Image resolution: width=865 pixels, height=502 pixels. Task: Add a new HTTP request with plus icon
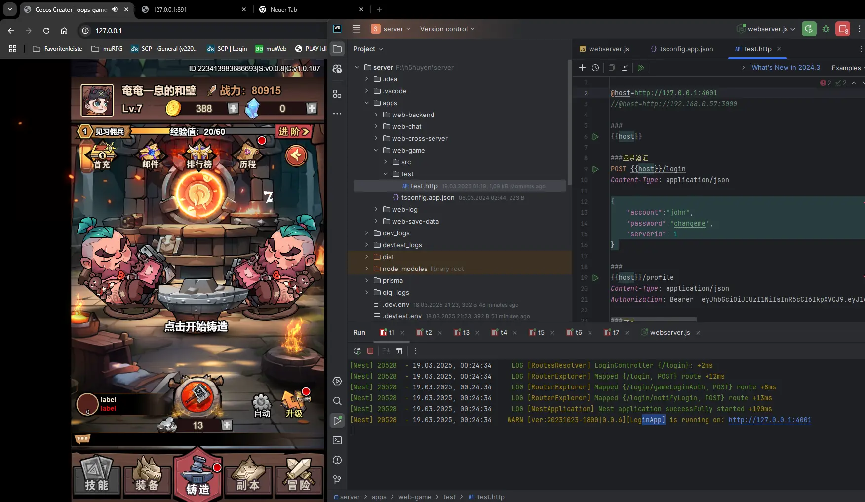coord(582,68)
